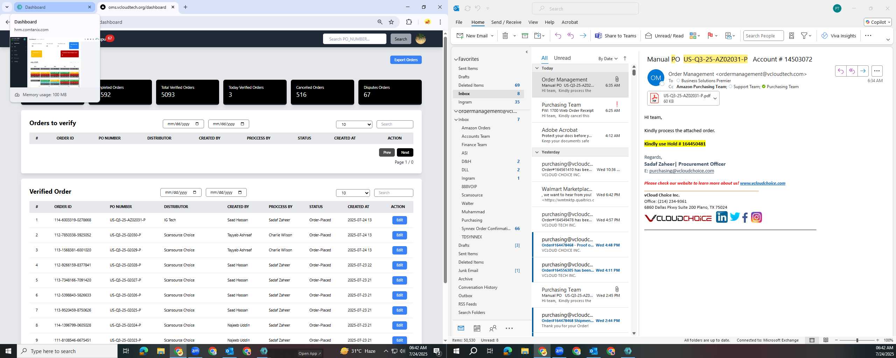Click Edit for order US-Q3-25-AZ02031-P
Screen dimensions: 896x358
[399, 220]
